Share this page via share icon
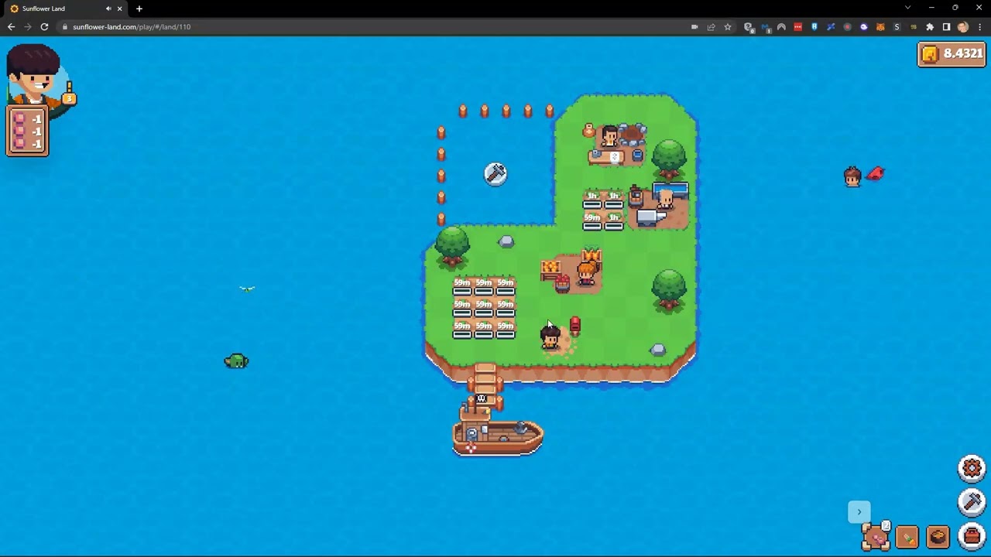Image resolution: width=991 pixels, height=557 pixels. 711,27
